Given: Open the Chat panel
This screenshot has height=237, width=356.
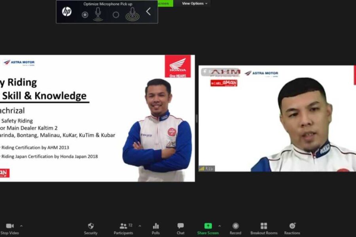Looking at the screenshot, I should (x=180, y=226).
